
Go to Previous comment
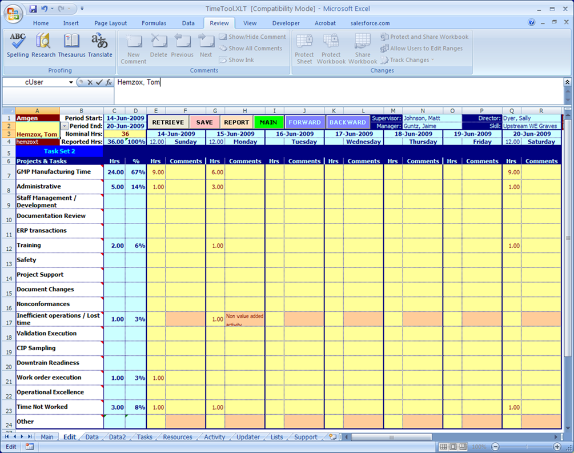[x=182, y=46]
